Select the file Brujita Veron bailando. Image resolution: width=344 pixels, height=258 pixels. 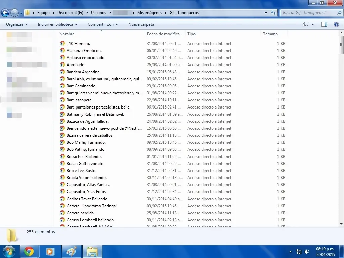coord(87,178)
